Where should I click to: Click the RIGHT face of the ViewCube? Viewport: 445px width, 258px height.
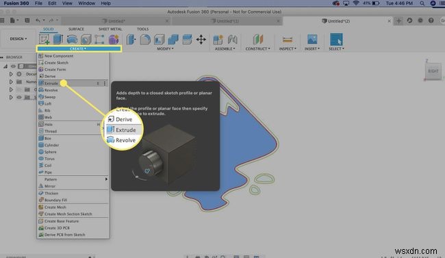433,71
